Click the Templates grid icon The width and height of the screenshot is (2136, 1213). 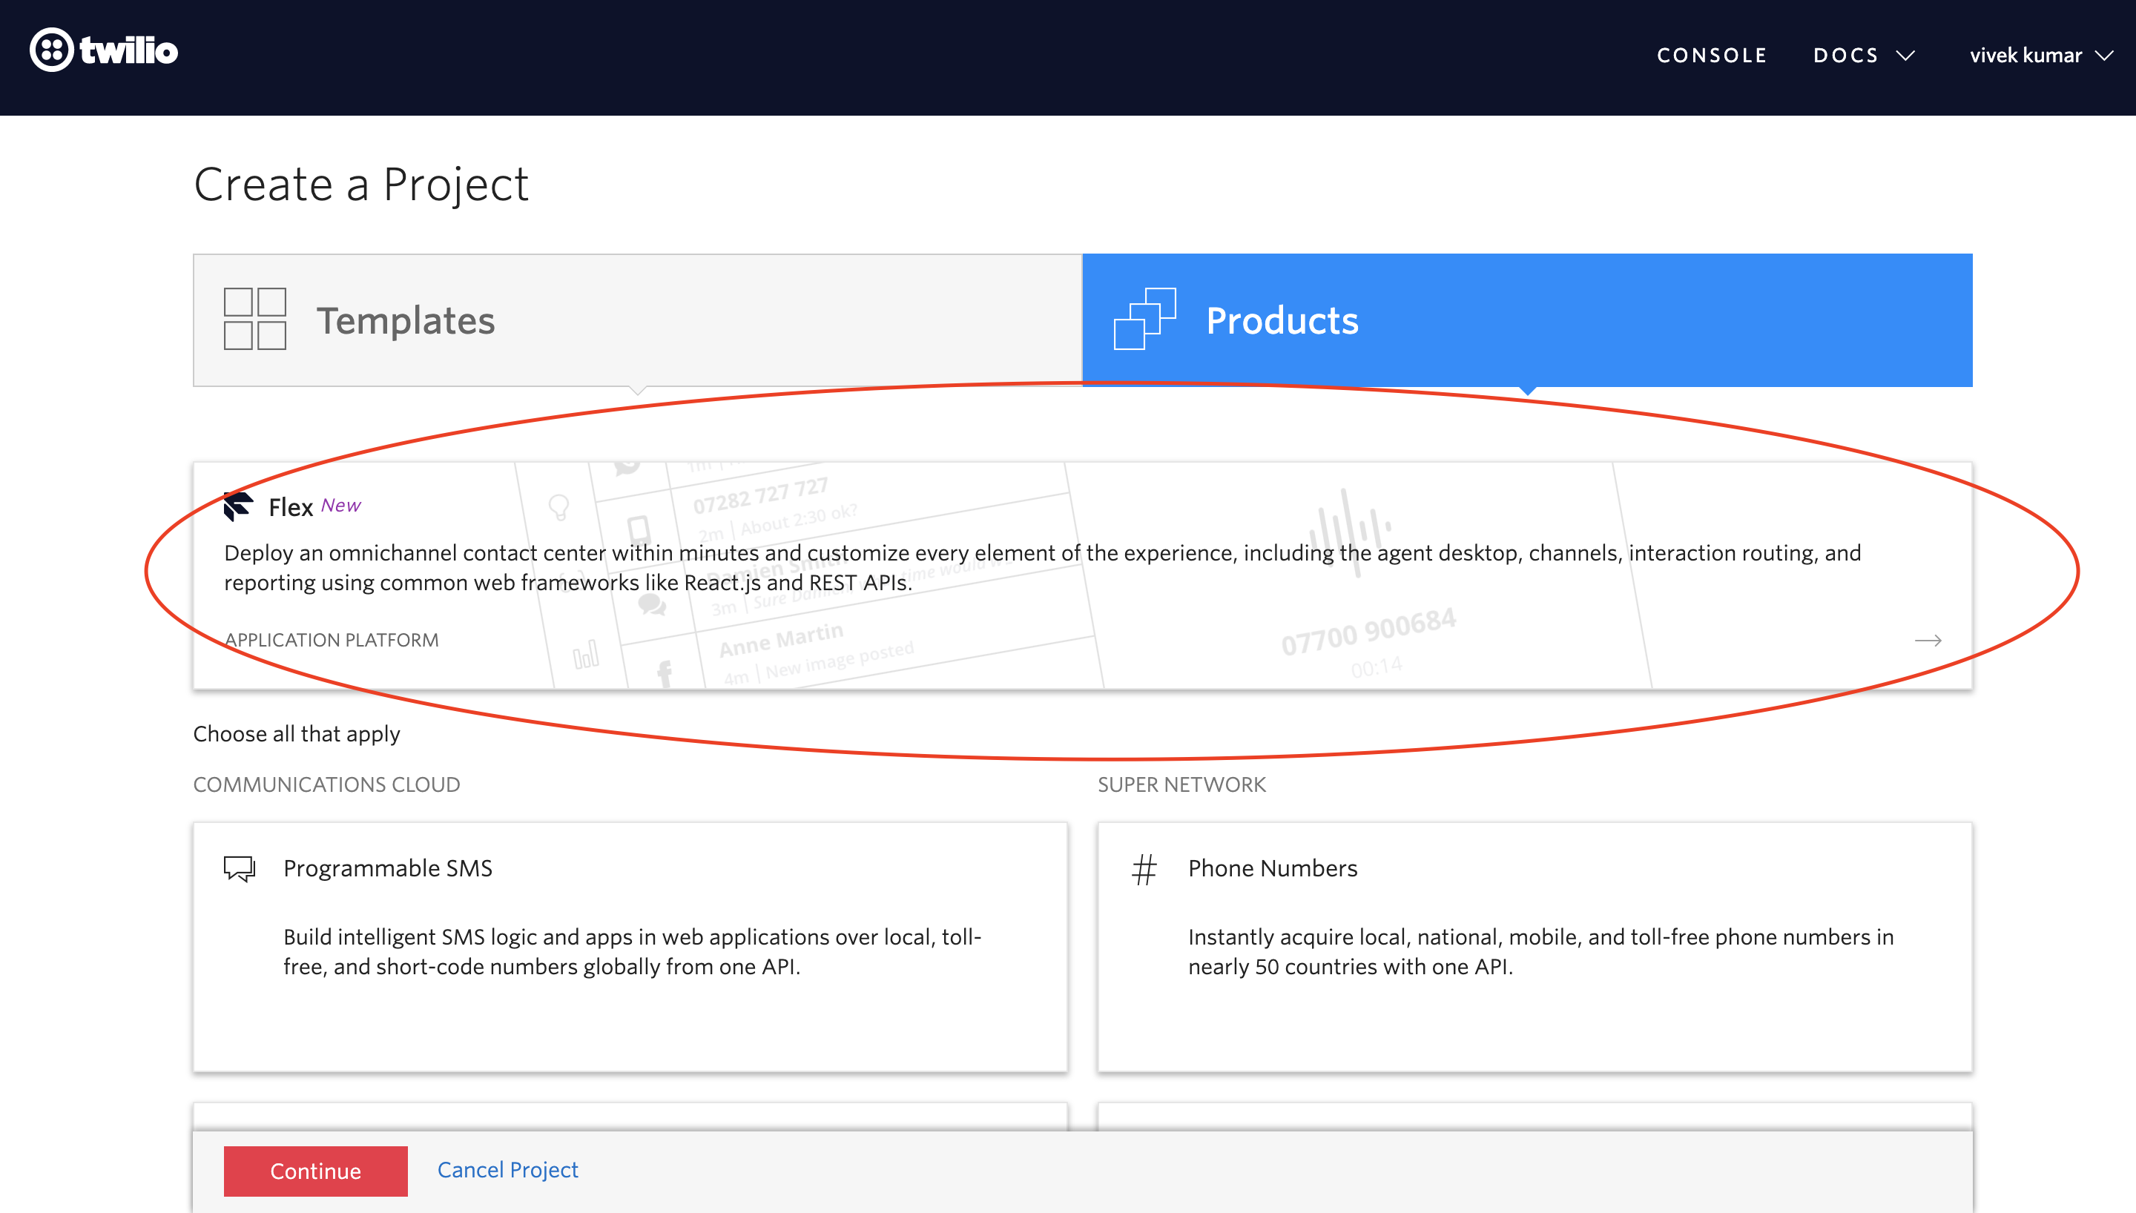click(x=255, y=319)
